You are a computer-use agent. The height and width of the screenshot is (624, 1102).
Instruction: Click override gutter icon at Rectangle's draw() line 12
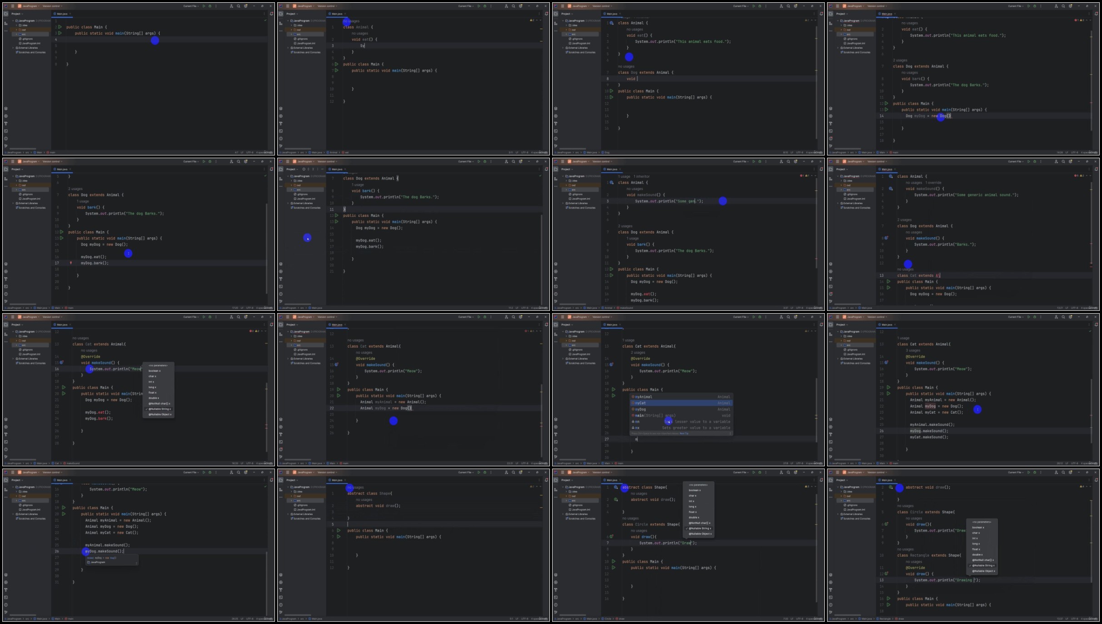(887, 574)
